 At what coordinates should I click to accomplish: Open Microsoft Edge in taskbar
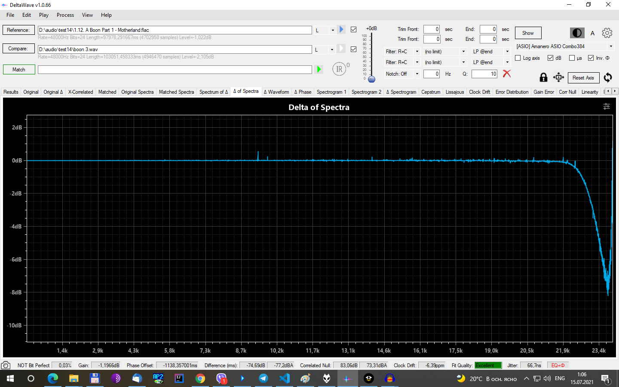pos(52,378)
